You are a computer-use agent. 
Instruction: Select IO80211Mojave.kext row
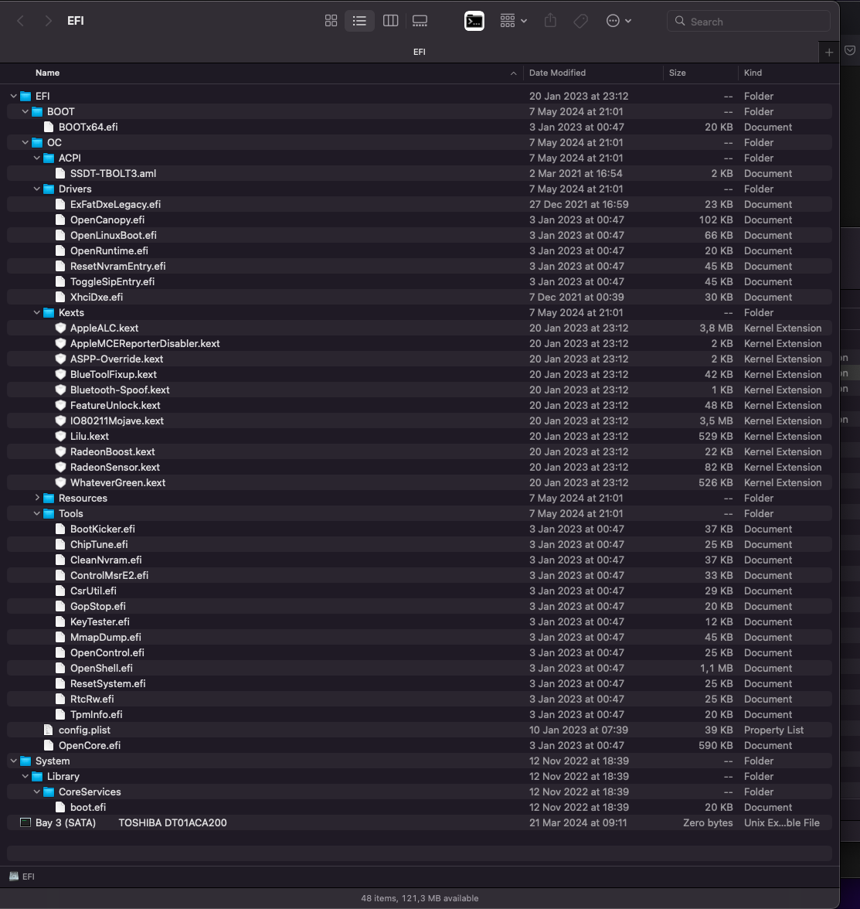420,420
